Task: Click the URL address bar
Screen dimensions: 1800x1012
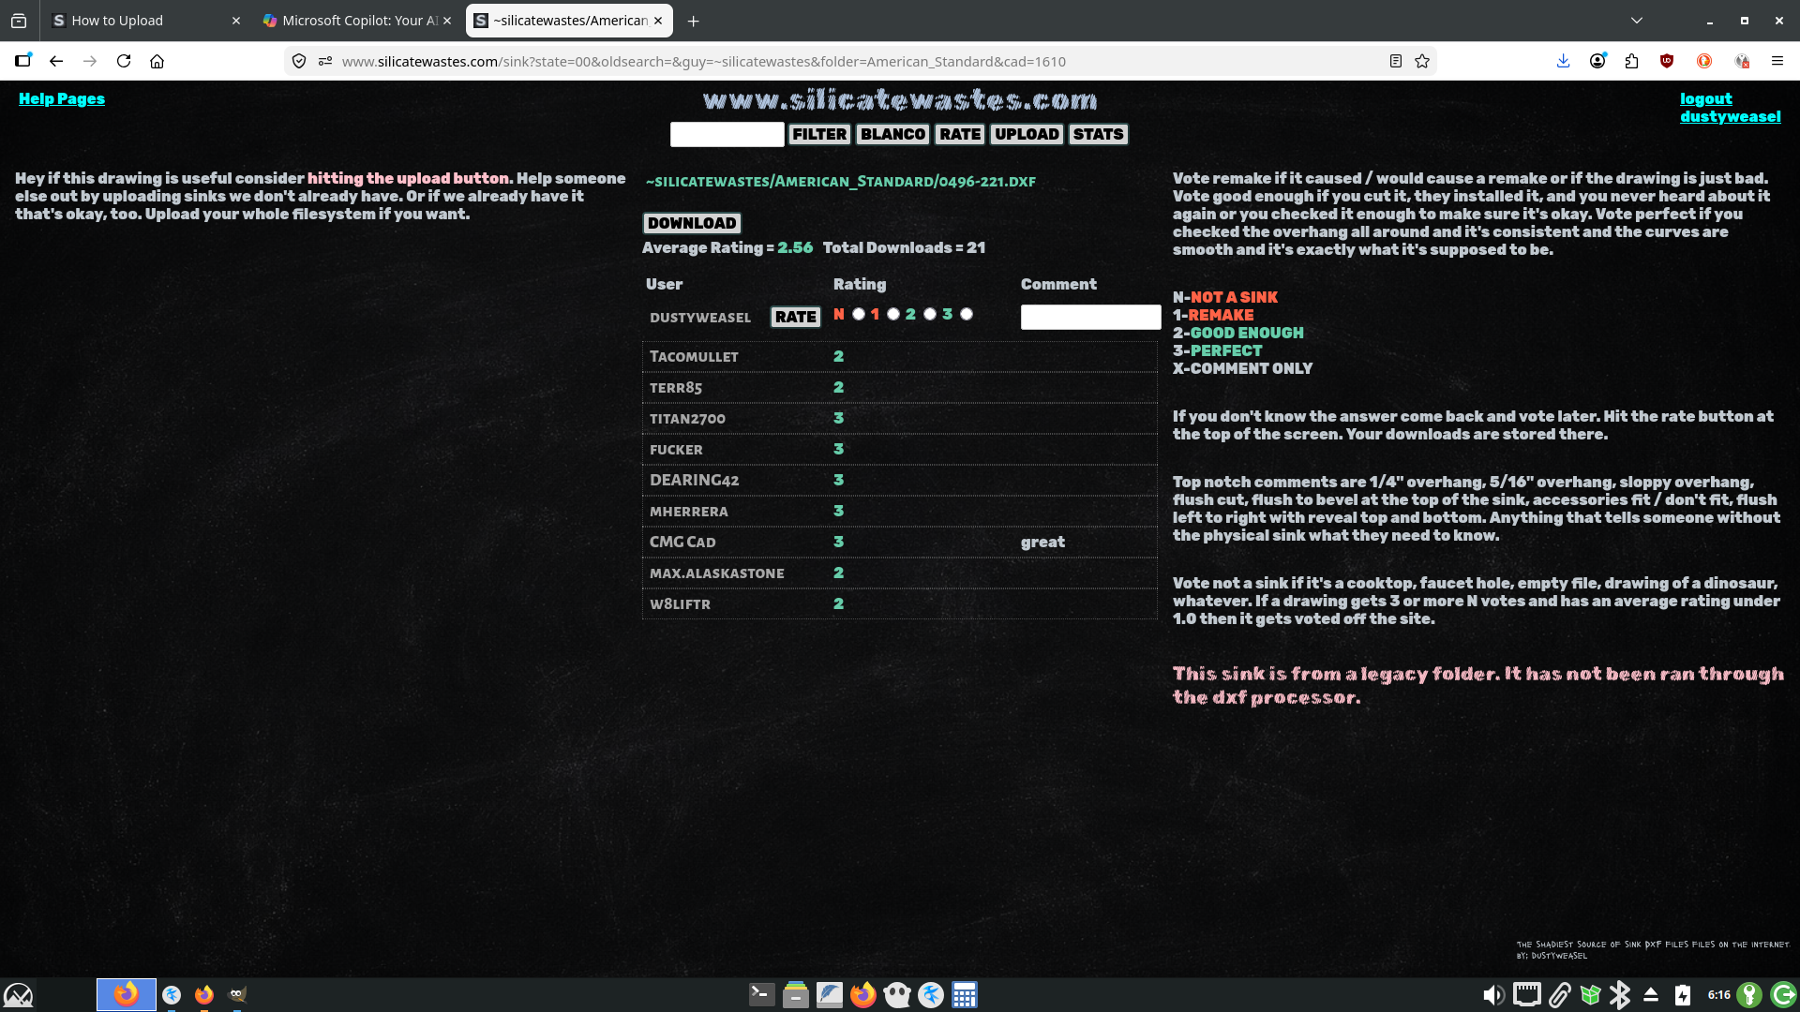Action: click(x=858, y=61)
